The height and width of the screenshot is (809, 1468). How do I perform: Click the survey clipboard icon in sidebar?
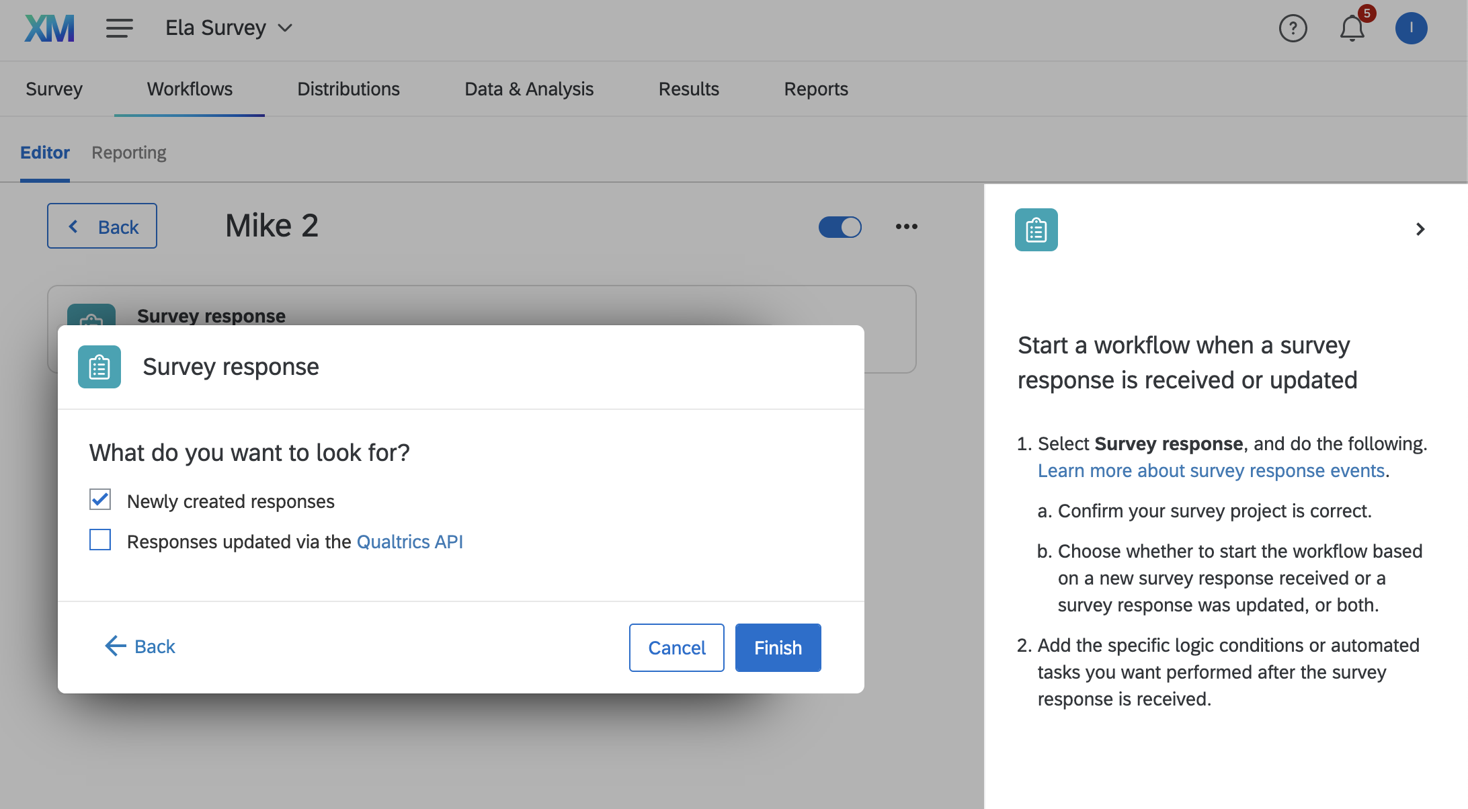point(1036,229)
